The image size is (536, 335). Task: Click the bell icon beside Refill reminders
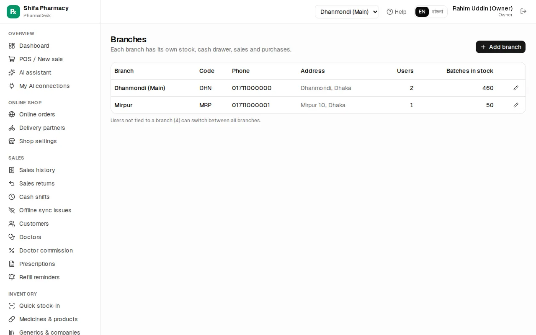[x=12, y=277]
